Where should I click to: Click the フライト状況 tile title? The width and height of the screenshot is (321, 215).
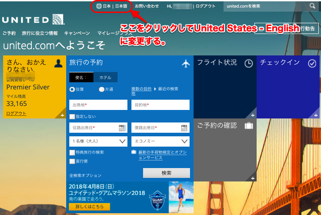[217, 62]
